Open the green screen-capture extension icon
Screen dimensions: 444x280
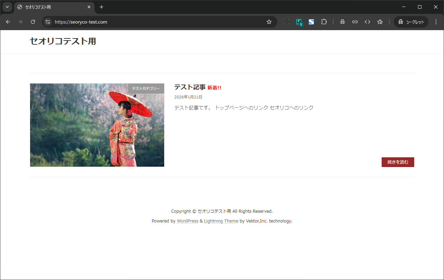click(x=286, y=21)
